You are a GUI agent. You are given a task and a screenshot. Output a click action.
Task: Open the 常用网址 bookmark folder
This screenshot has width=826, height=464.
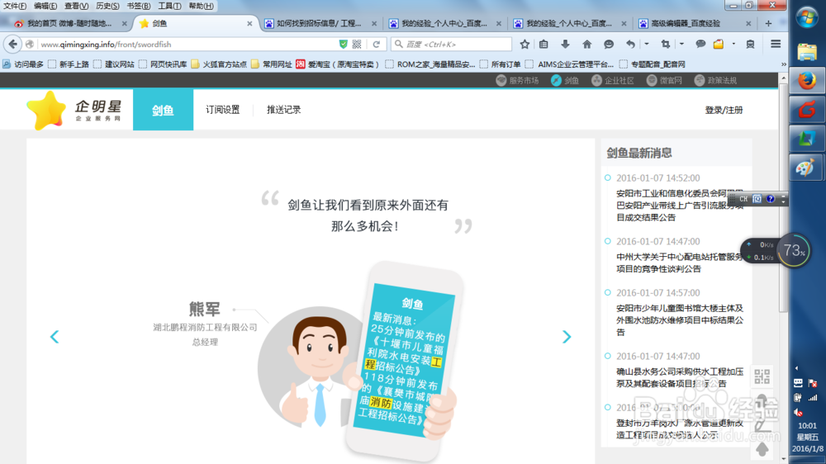click(271, 64)
